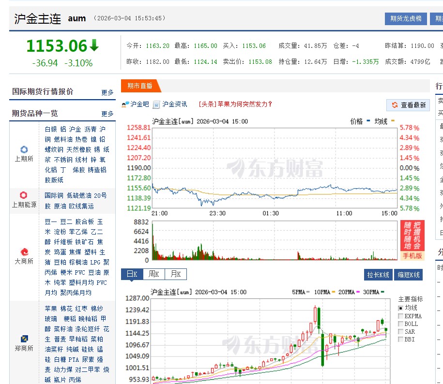Expand 更多 under 国际期货行情报价
This screenshot has height=384, width=443.
[107, 93]
